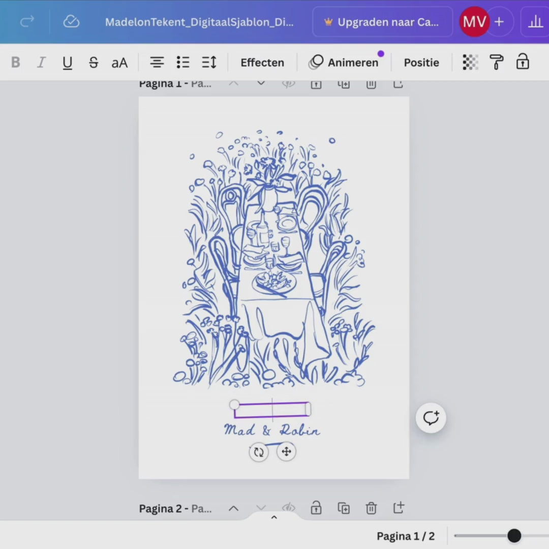Delete Pagina 2 with trash icon
Screen dimensions: 549x549
point(371,508)
